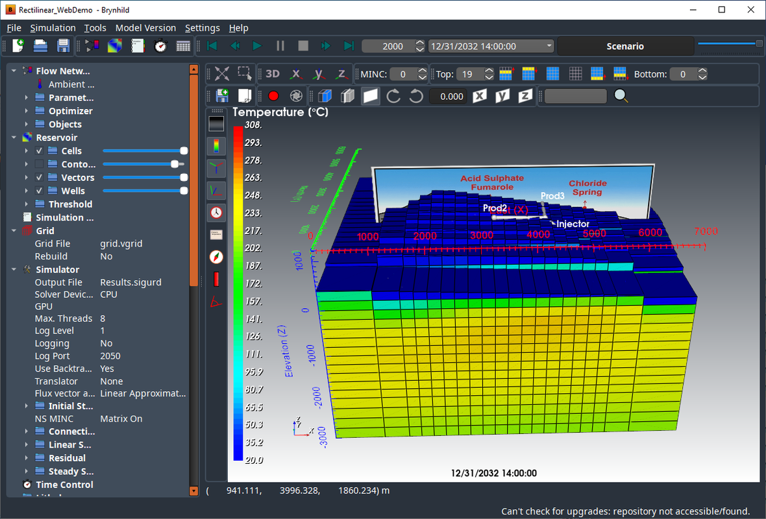Activate the rectangle selection tool
766x519 pixels.
tap(245, 74)
